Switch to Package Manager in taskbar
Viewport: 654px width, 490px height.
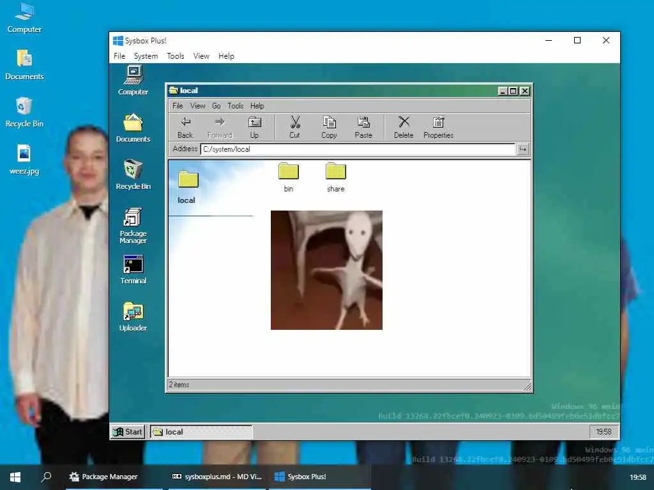tap(114, 477)
